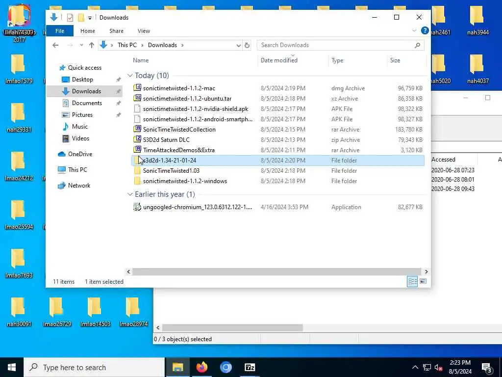The width and height of the screenshot is (502, 377).
Task: Select This PC in navigation pane
Action: coord(77,170)
